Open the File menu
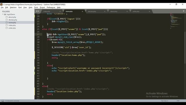Screen dimensions: 186x105 pyautogui.click(x=2, y=7)
